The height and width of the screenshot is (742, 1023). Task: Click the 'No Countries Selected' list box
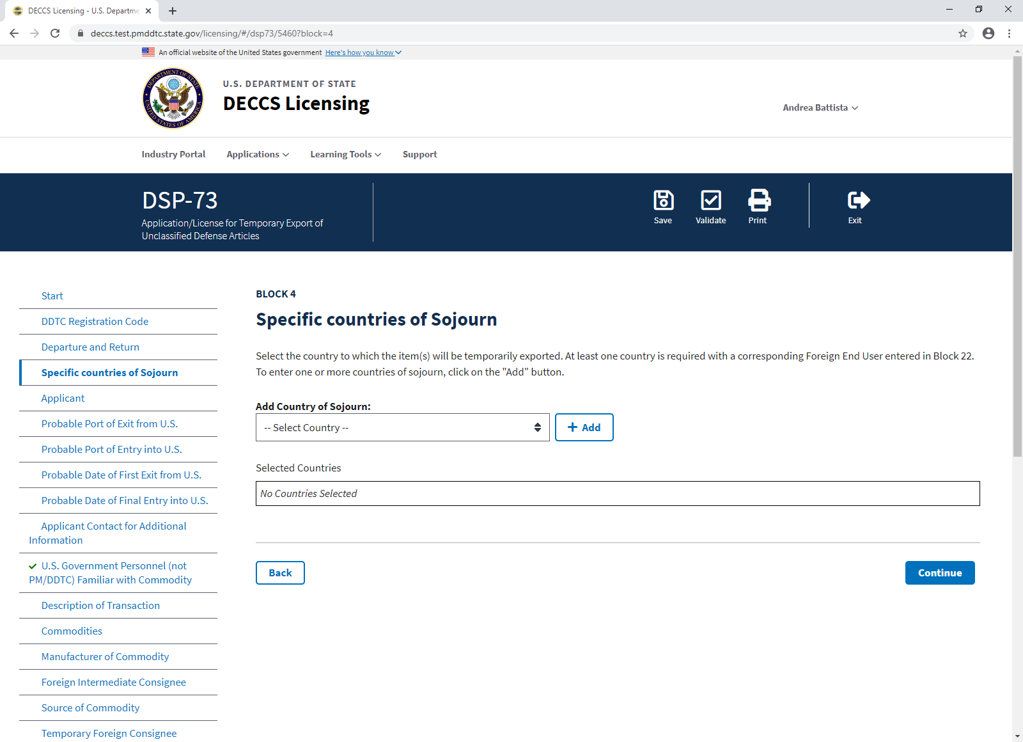618,494
